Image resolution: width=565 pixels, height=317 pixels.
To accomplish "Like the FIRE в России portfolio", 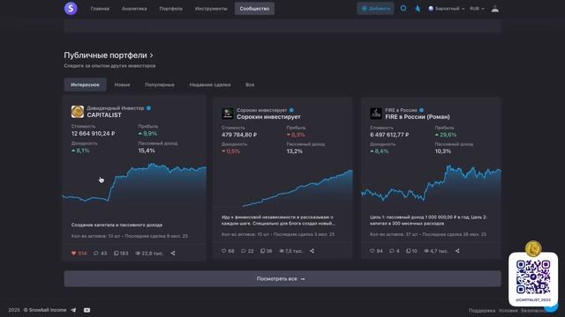I will 373,251.
